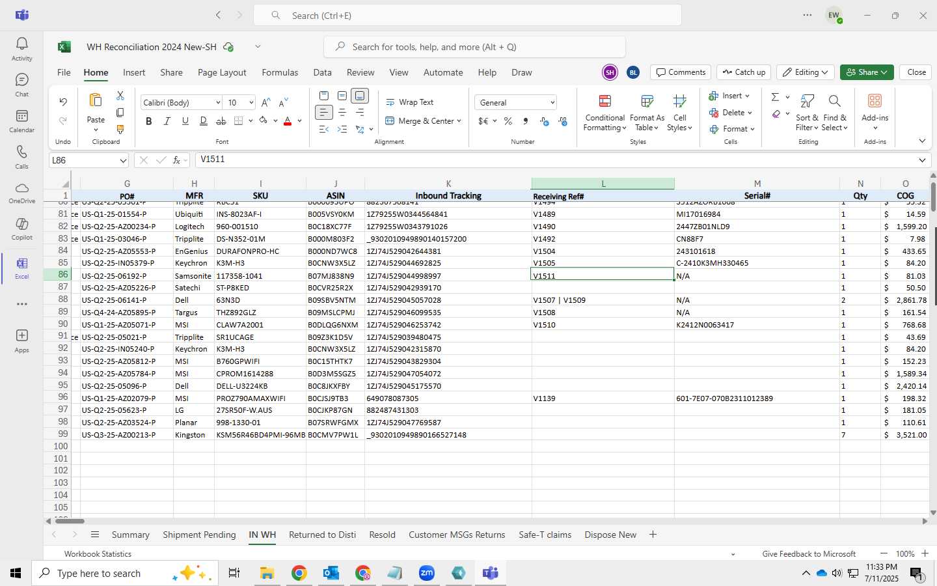Switch to Safe-T claims sheet
The width and height of the screenshot is (937, 586).
tap(545, 535)
